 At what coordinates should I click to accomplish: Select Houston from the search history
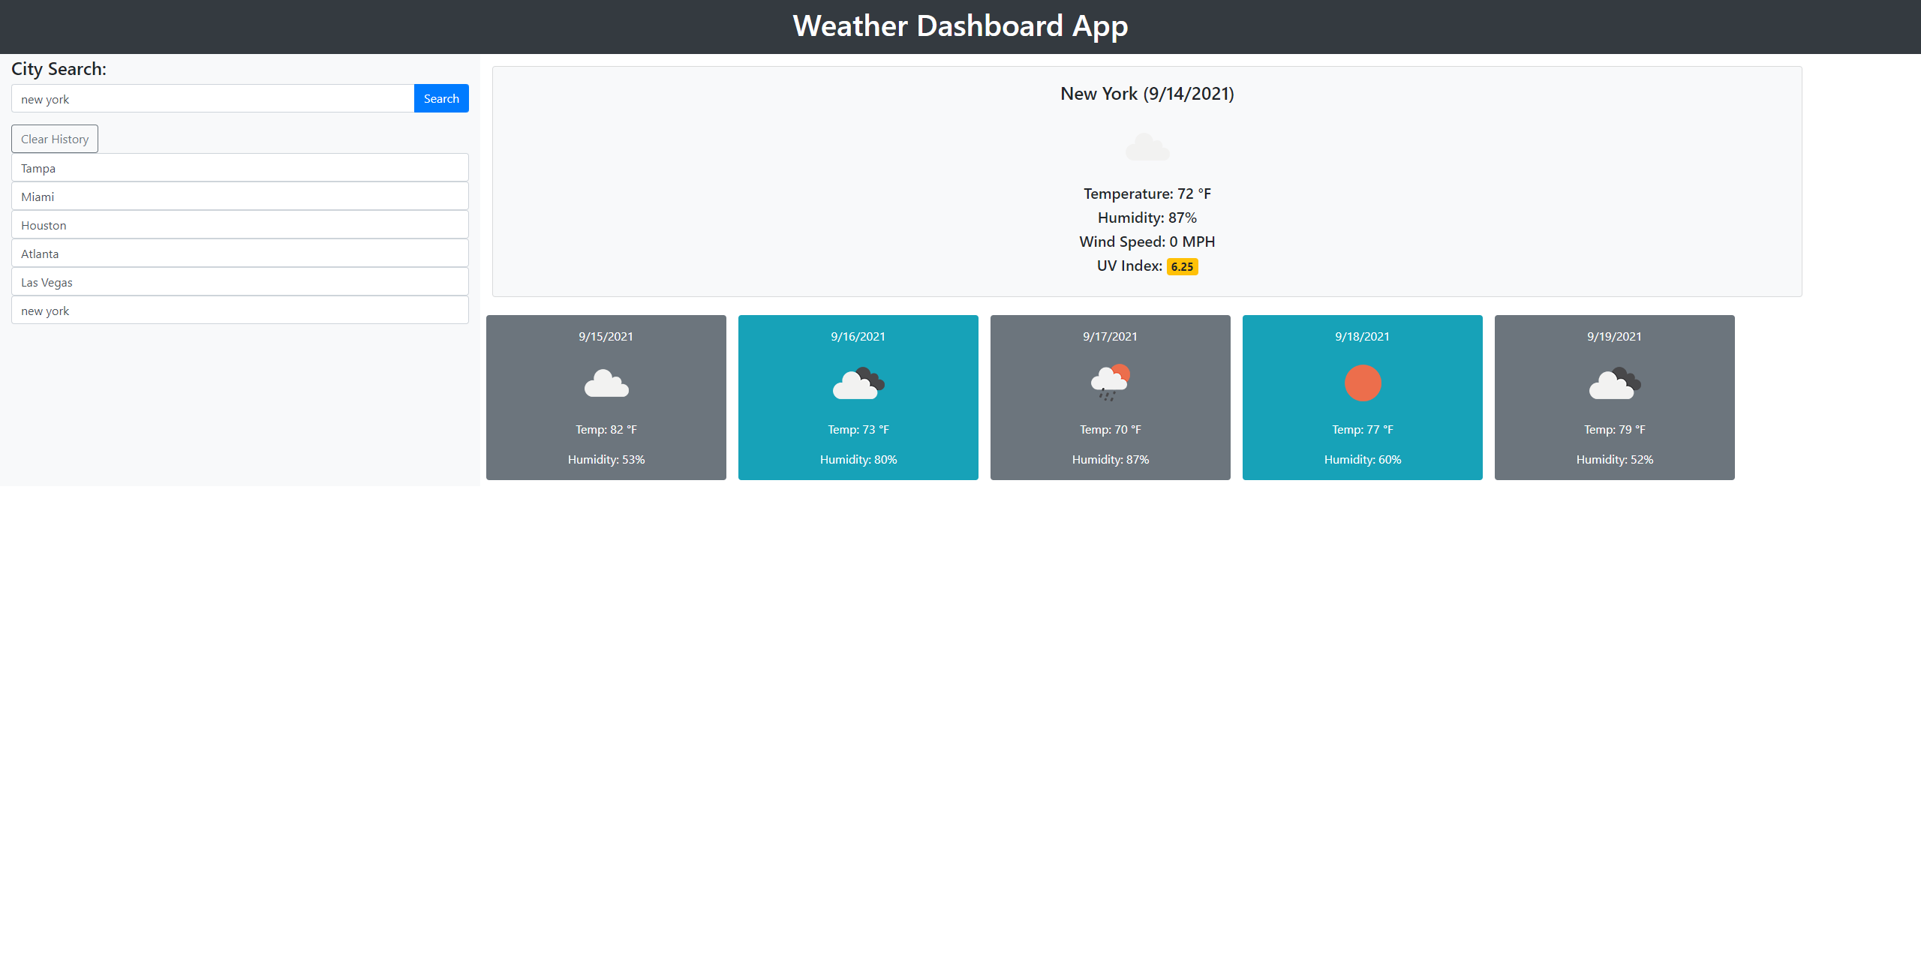pyautogui.click(x=239, y=224)
